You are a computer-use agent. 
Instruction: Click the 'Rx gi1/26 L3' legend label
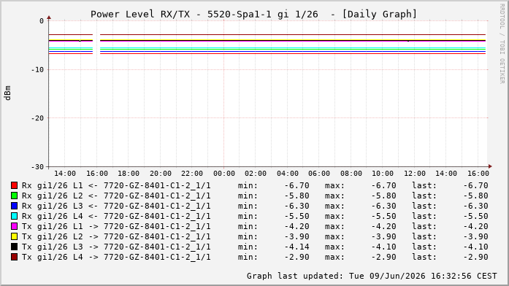(53, 206)
